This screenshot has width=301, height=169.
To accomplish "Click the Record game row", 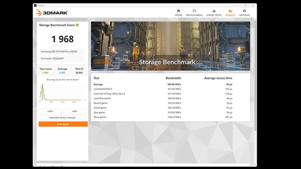I will pyautogui.click(x=163, y=103).
